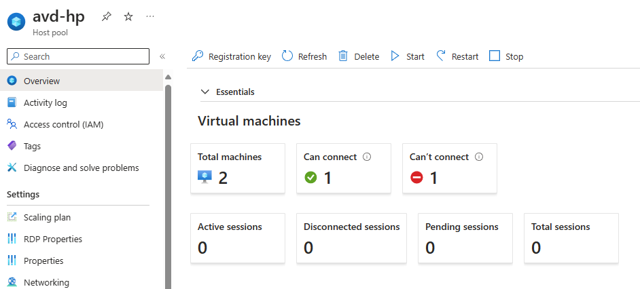Click the Restart arrow icon
The image size is (640, 289).
coord(441,56)
